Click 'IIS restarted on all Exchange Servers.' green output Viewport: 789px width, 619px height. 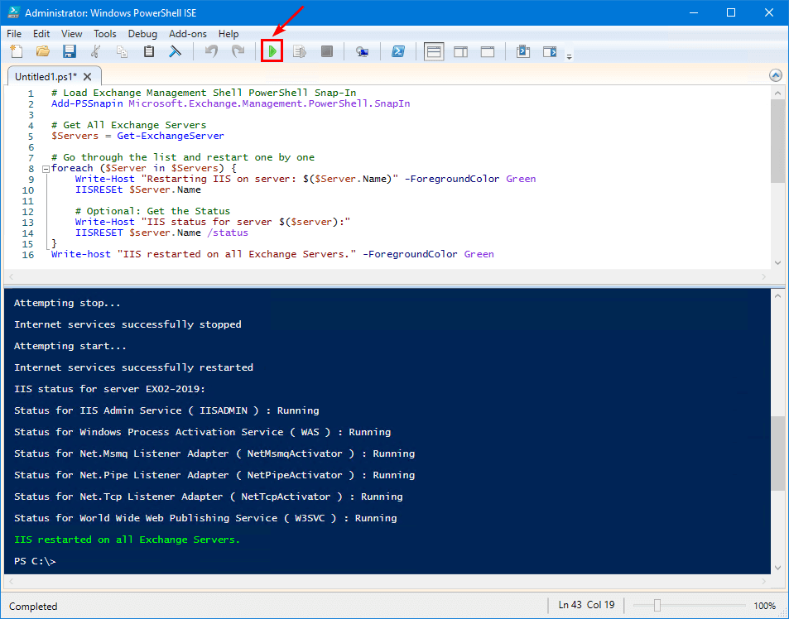(x=127, y=540)
